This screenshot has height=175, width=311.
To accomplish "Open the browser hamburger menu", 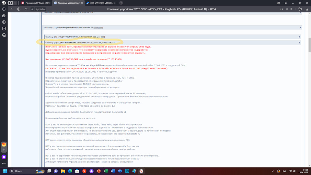I will pos(286,3).
